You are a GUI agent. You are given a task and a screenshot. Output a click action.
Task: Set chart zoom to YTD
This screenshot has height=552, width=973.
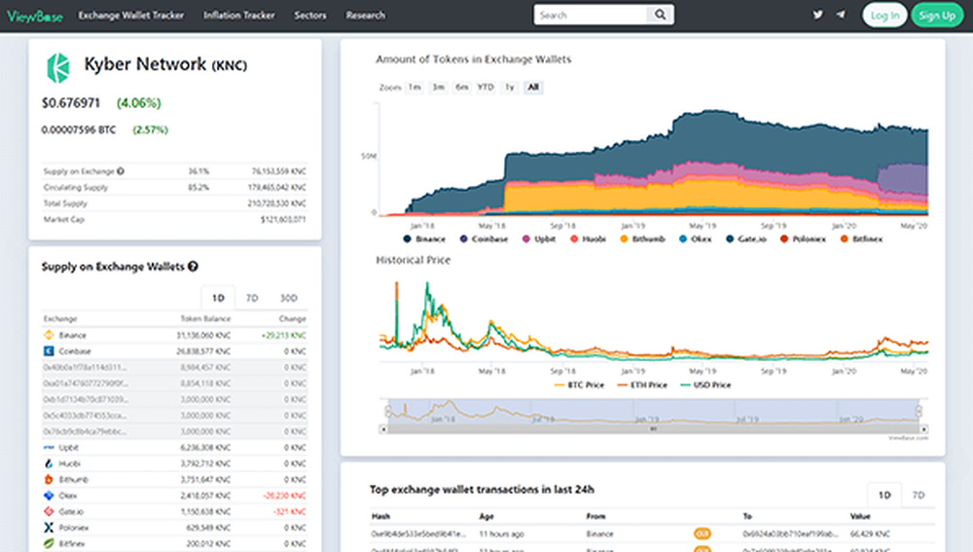click(486, 87)
